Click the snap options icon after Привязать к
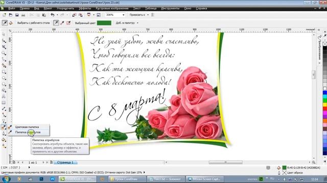The height and width of the screenshot is (183, 327). click(153, 15)
